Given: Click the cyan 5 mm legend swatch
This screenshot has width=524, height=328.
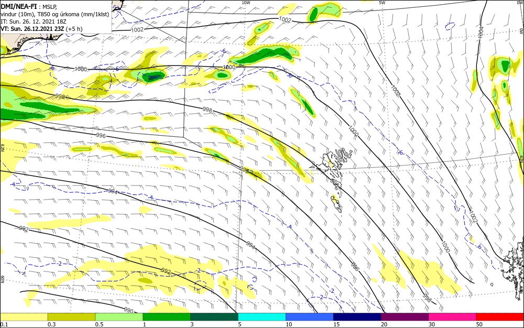Looking at the screenshot, I should (x=261, y=317).
